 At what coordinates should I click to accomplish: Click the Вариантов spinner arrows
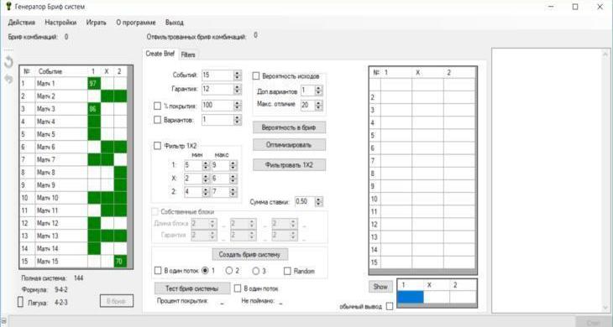tap(238, 120)
